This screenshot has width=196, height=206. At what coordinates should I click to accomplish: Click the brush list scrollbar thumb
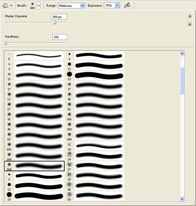(x=182, y=81)
